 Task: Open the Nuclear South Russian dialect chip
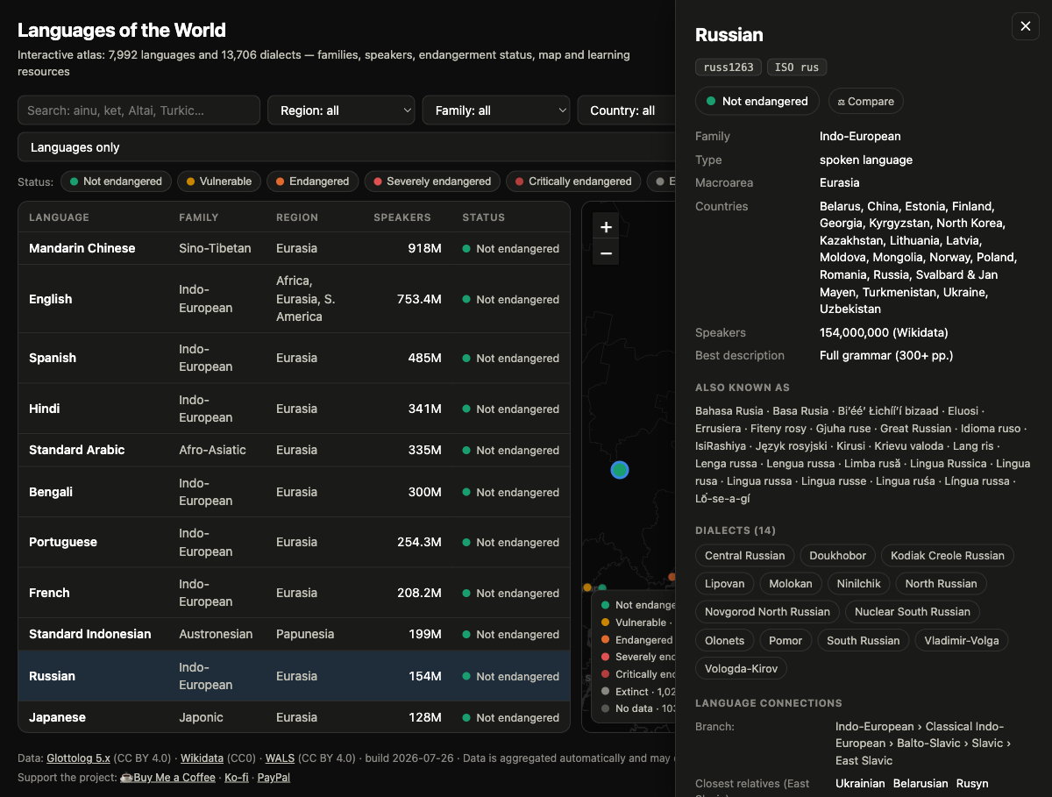click(913, 612)
